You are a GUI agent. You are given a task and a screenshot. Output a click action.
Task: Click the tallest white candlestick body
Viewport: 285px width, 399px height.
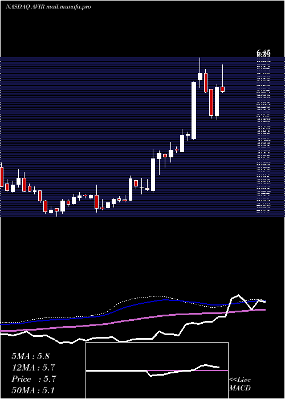click(194, 111)
